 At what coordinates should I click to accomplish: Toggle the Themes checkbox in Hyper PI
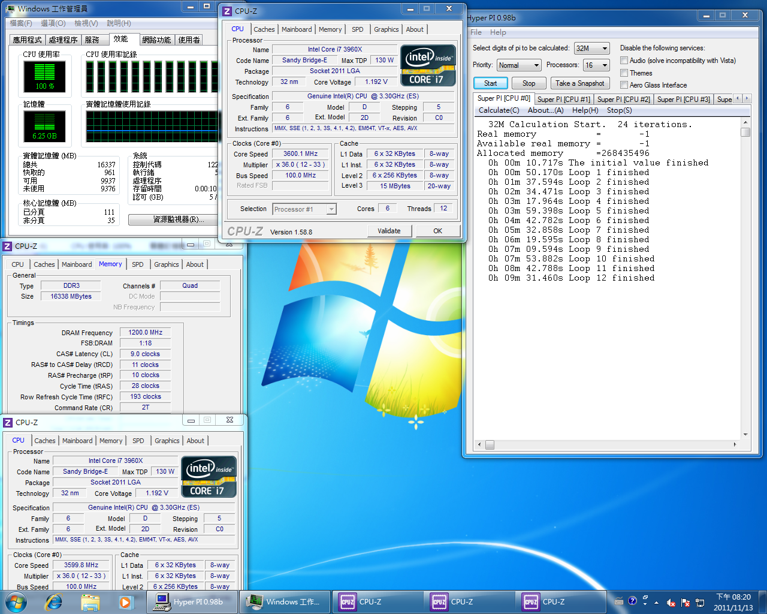tap(624, 73)
